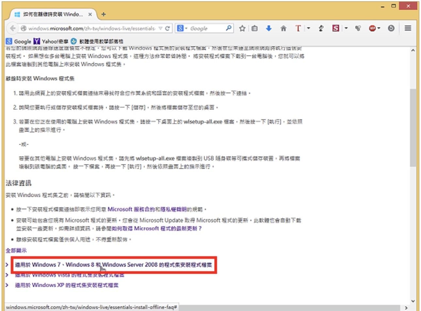Open the Yahoo!奇摩 bookmark
The width and height of the screenshot is (421, 311).
(51, 41)
